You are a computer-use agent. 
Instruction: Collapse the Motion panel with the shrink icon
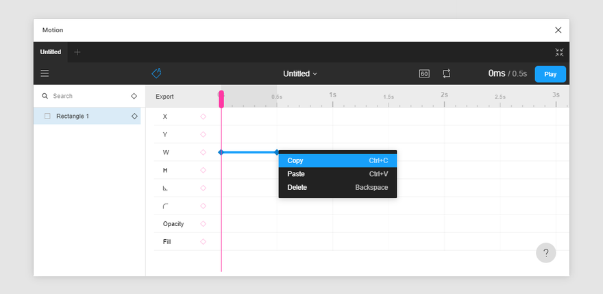point(559,52)
